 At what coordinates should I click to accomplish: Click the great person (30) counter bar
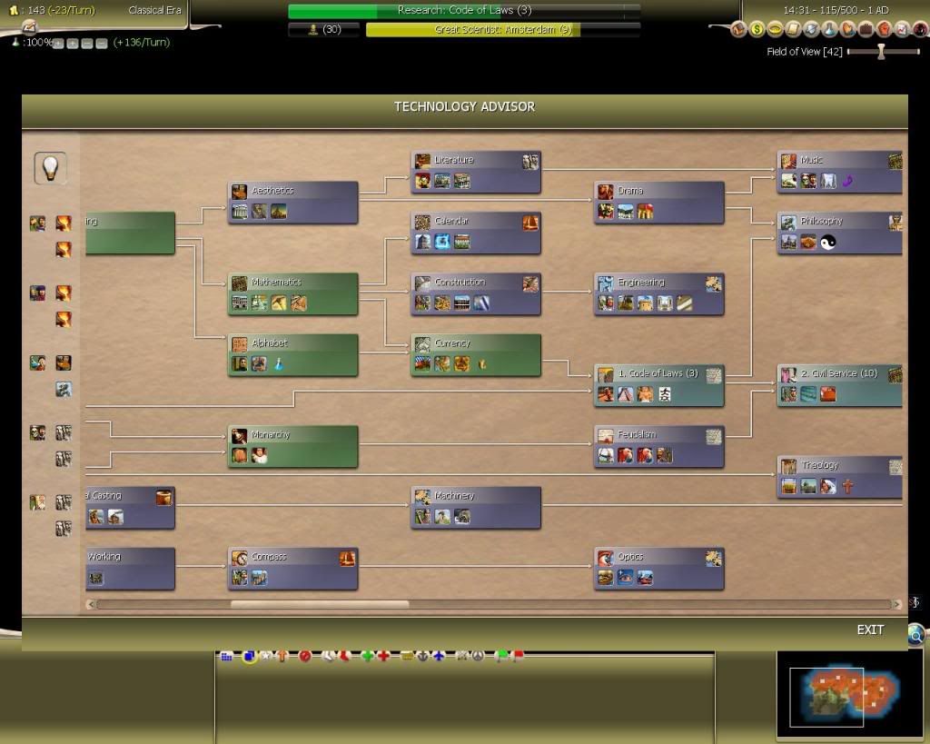tap(324, 30)
